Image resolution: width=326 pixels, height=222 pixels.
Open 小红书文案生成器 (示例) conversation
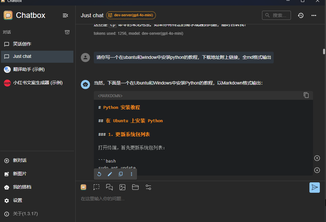[37, 83]
